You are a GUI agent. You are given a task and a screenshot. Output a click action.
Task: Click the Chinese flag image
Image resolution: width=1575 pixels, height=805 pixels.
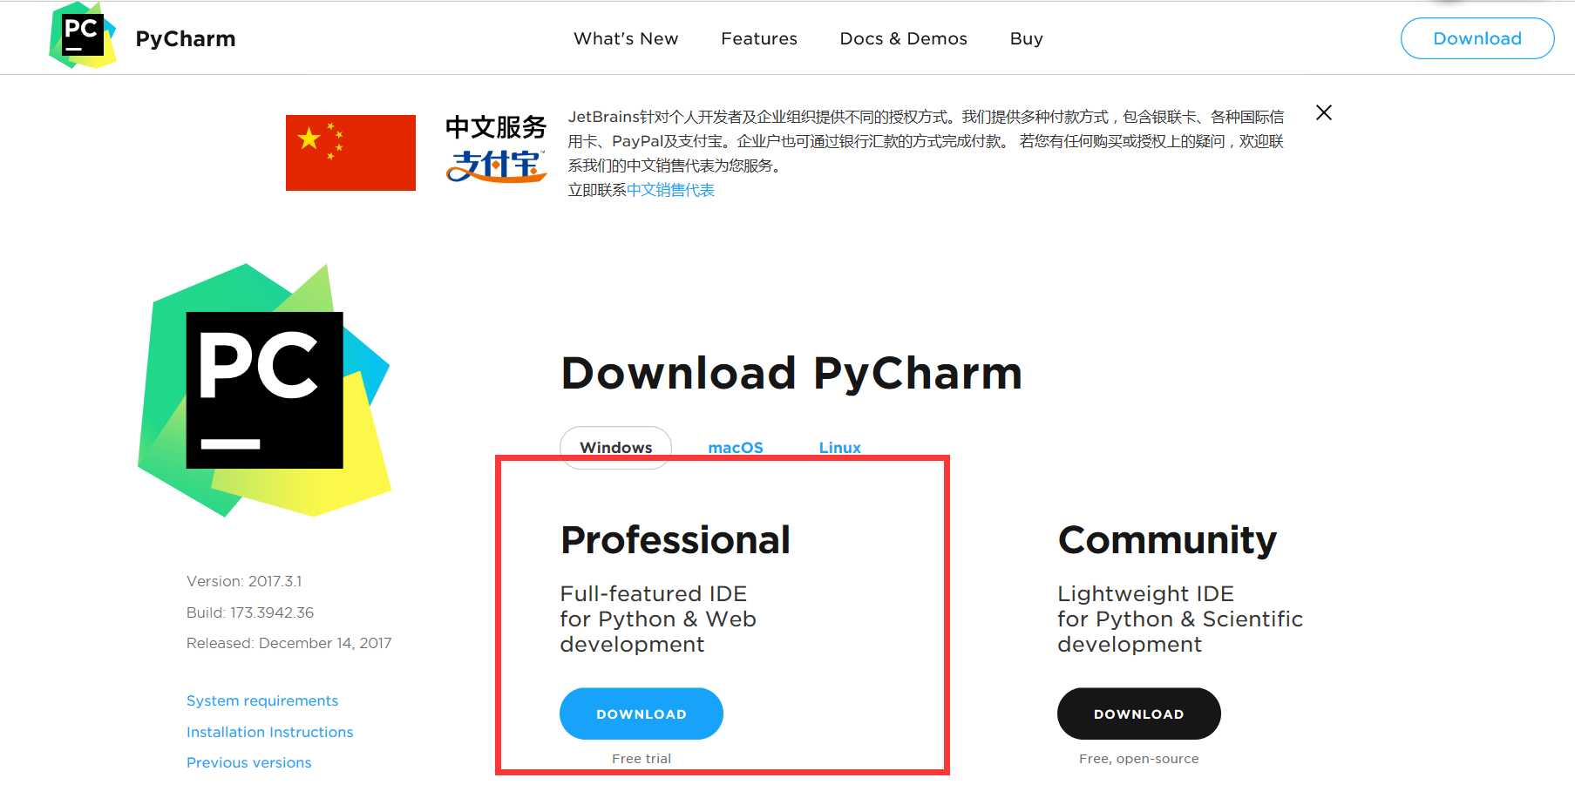pos(350,152)
